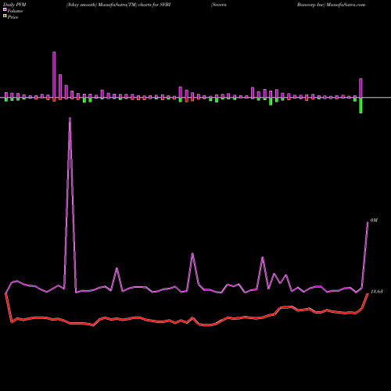
Task: Click the Price legend swatch
Action: pos(5,16)
